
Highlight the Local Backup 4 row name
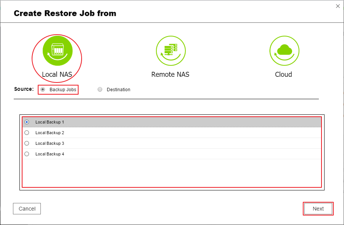click(50, 154)
